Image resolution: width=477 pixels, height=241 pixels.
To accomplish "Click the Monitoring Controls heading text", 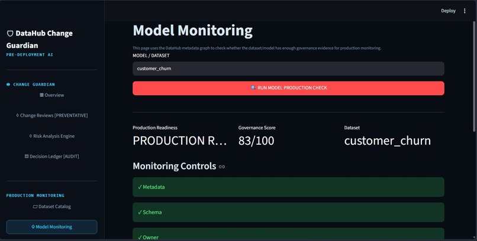I will [x=175, y=167].
